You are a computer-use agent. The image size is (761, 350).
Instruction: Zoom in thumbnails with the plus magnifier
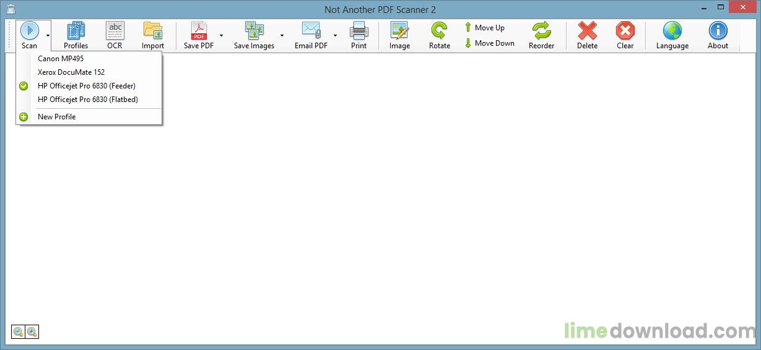pos(32,332)
